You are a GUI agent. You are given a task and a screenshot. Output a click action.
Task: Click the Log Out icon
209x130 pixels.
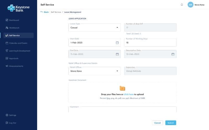coord(7,123)
